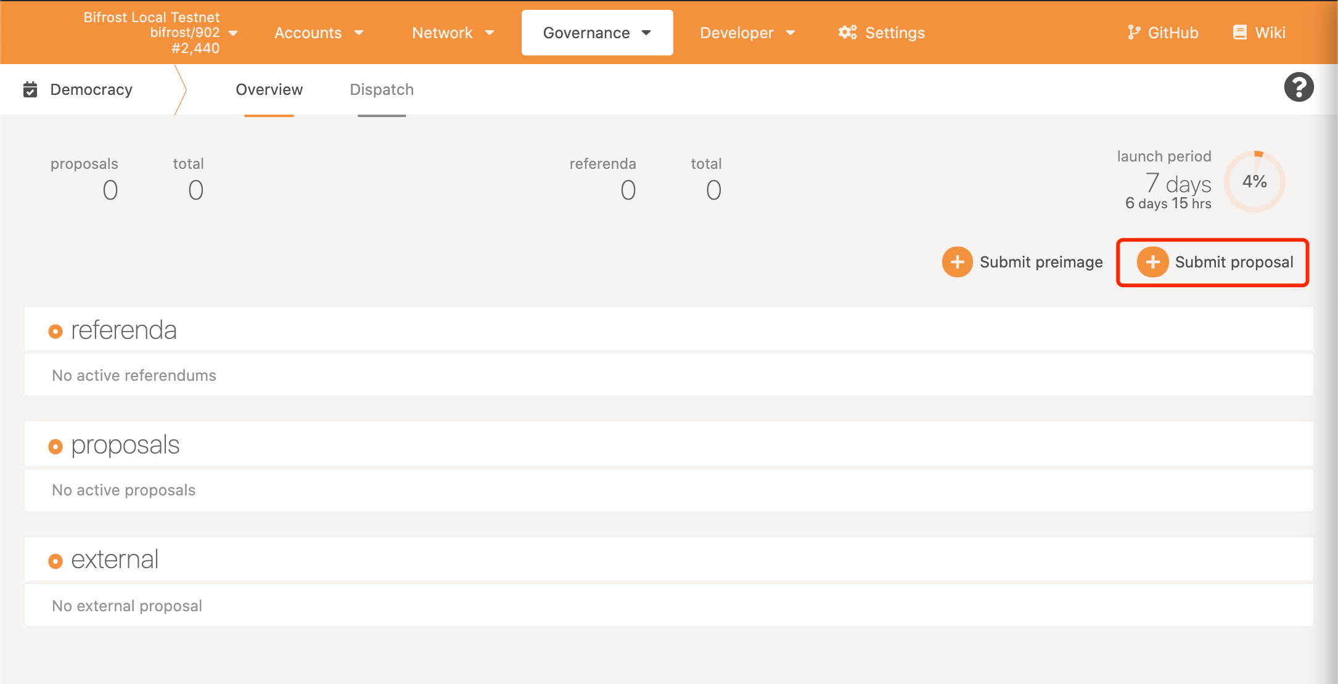Click the launch period 4% progress circle
This screenshot has height=684, width=1338.
click(1254, 182)
